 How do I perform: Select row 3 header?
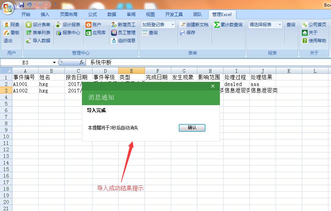click(6, 91)
